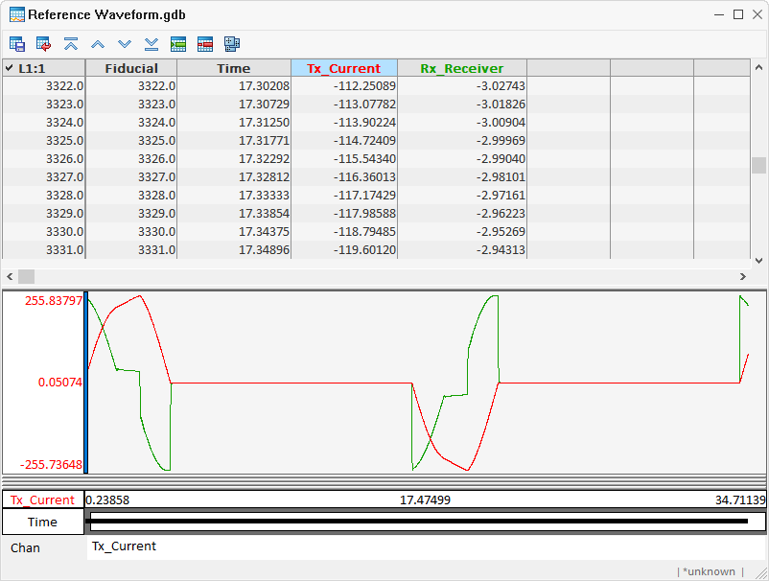Go to the next line arrow
The width and height of the screenshot is (769, 581).
(125, 44)
